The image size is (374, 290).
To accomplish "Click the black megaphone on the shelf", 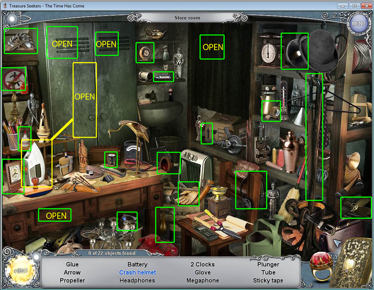I will [x=294, y=51].
